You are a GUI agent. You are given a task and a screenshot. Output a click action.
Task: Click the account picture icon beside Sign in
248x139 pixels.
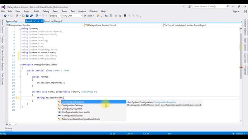point(245,12)
